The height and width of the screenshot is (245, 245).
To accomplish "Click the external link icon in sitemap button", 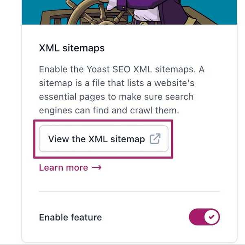I will point(155,139).
